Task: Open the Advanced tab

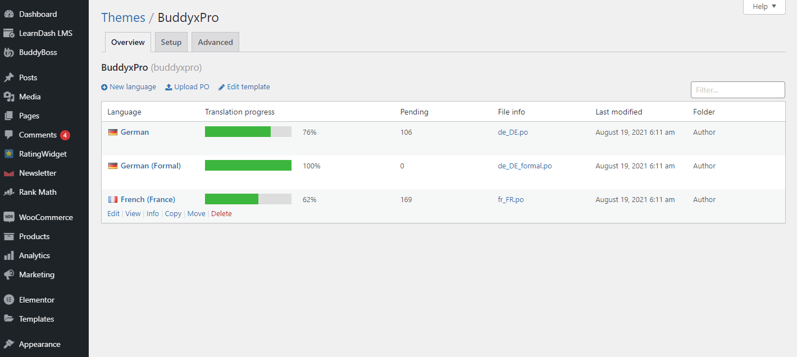Action: coord(215,42)
